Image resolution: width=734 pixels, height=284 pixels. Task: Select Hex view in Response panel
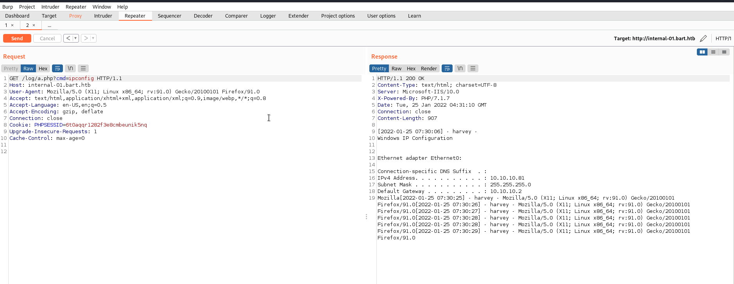411,68
